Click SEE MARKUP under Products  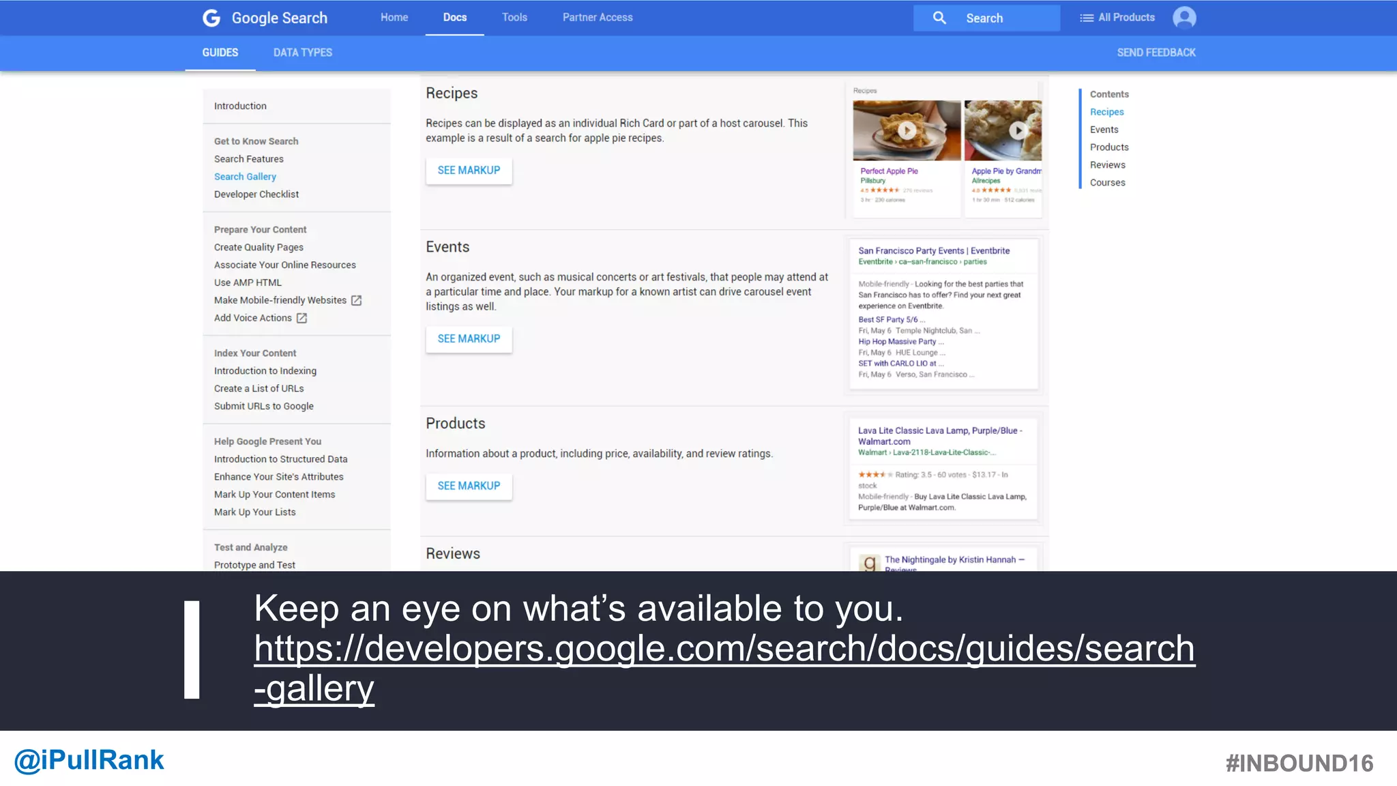tap(469, 486)
